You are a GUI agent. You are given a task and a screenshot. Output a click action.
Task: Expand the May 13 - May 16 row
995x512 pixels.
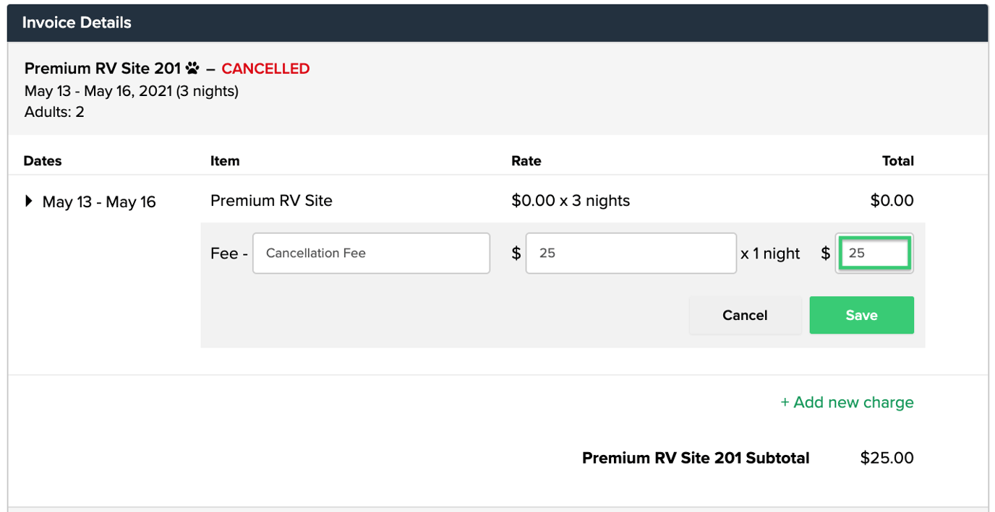point(29,201)
